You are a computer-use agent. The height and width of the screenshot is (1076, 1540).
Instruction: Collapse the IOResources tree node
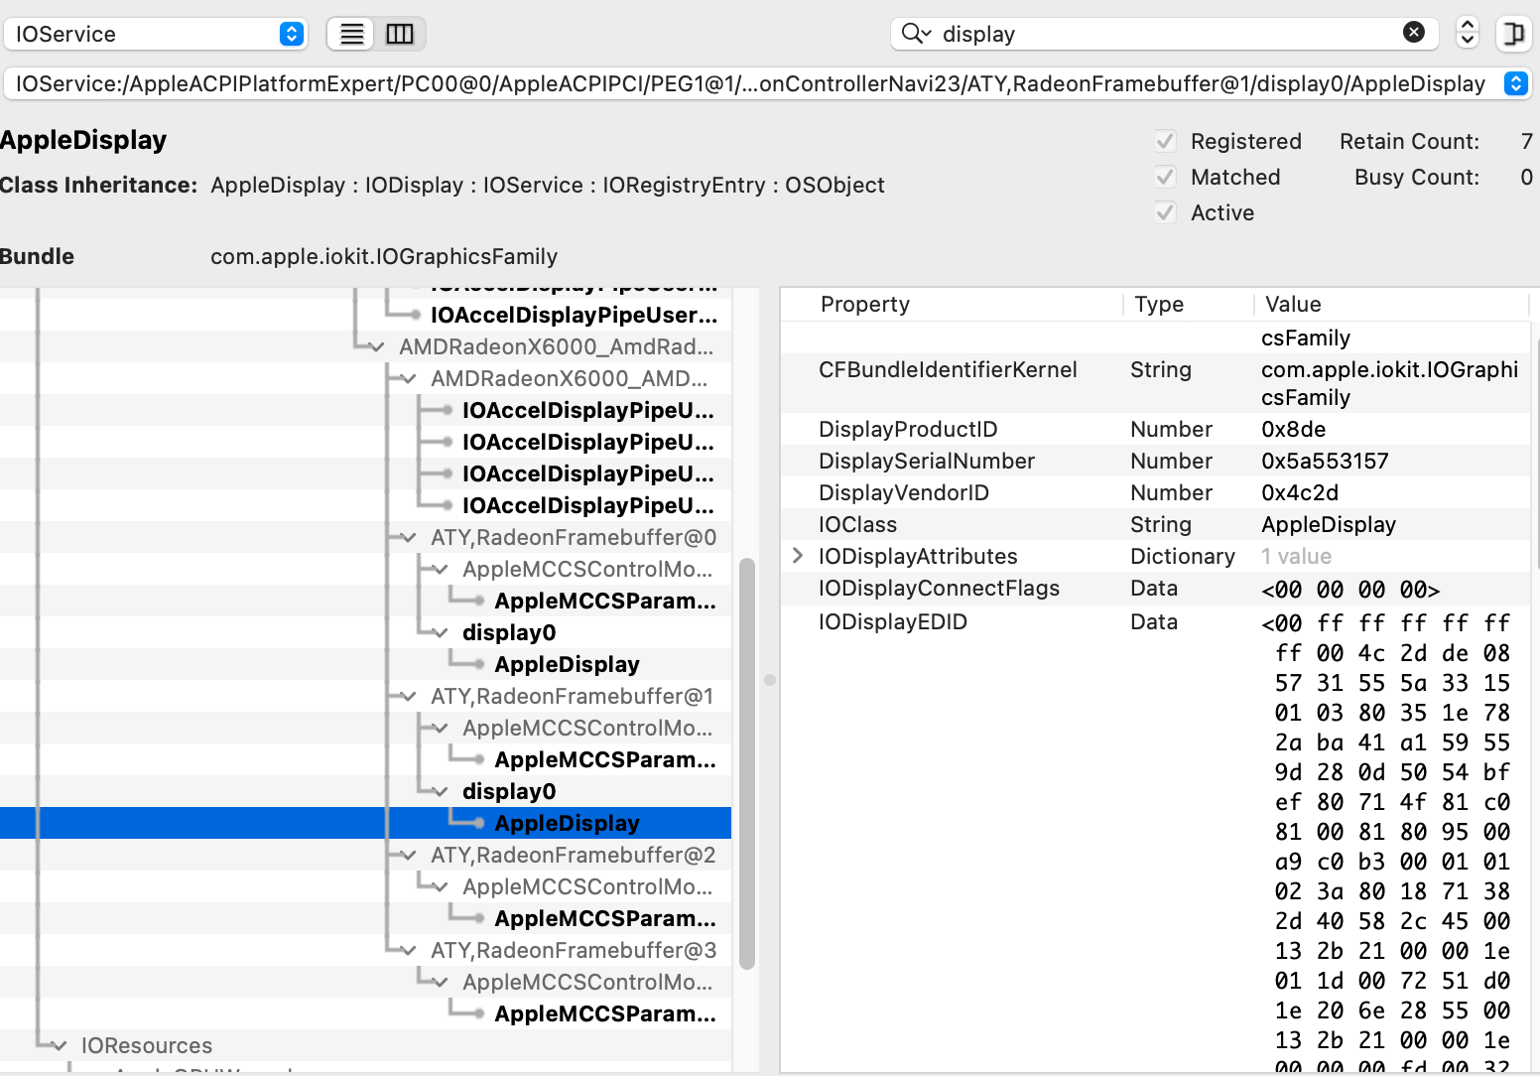(x=59, y=1045)
